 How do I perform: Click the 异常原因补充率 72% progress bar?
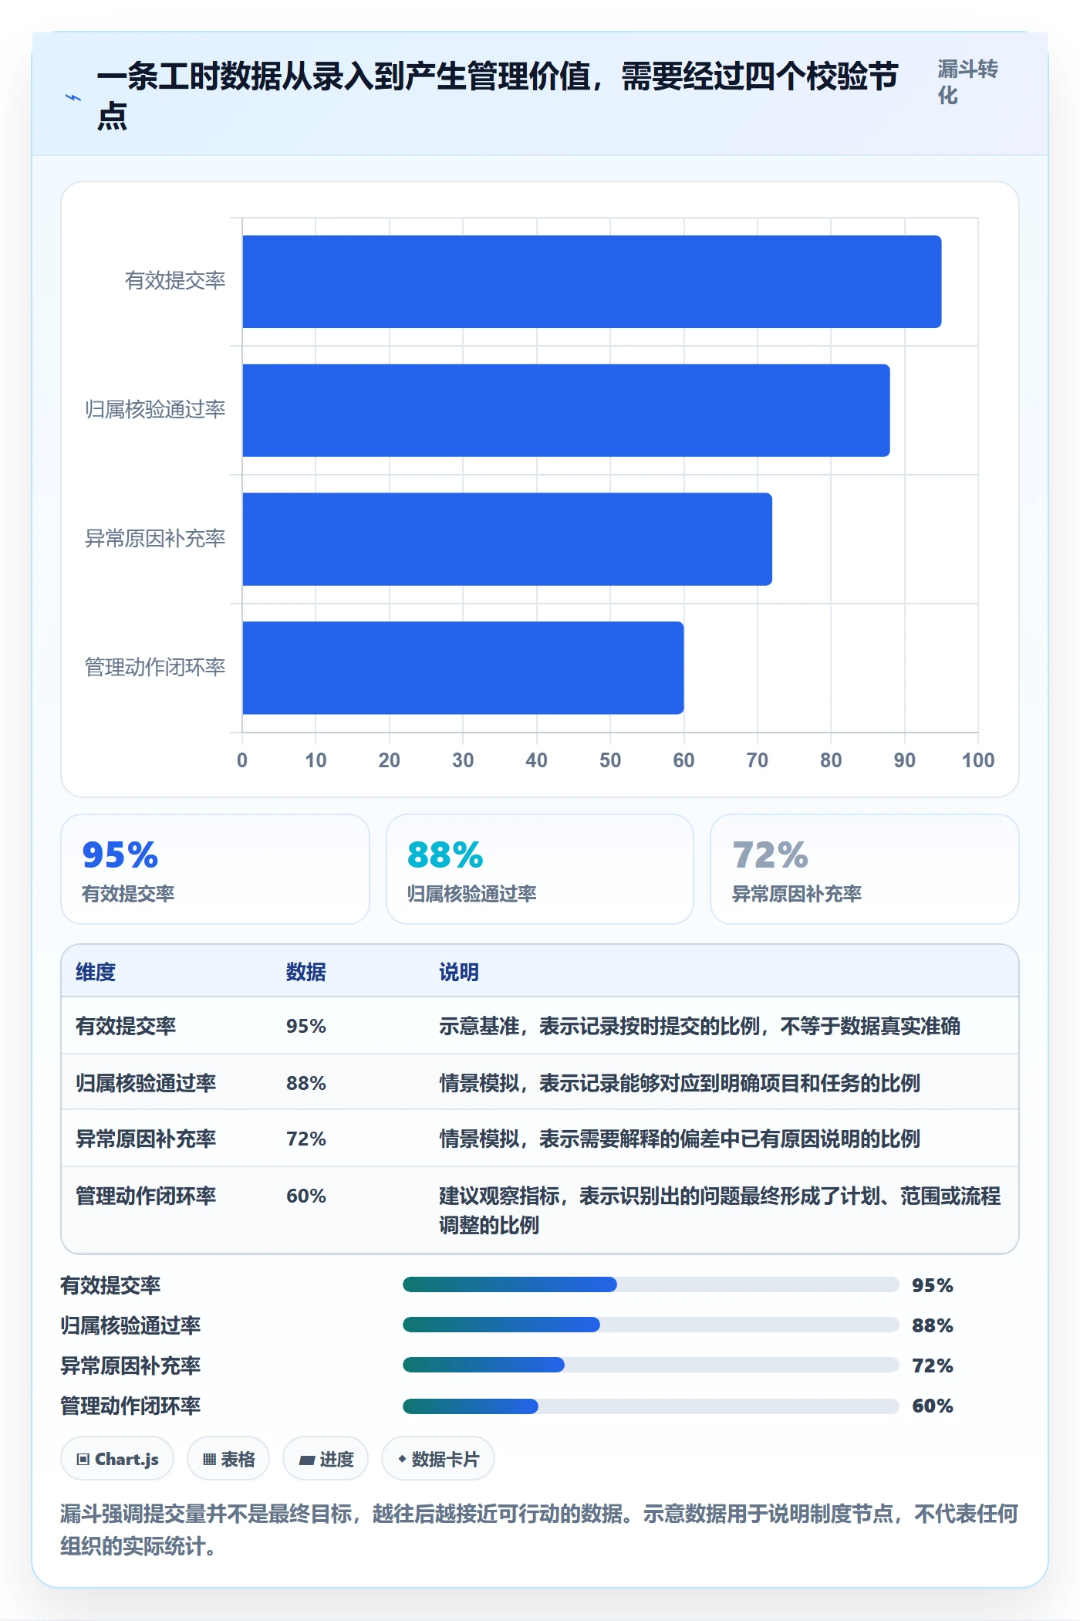pyautogui.click(x=651, y=1365)
